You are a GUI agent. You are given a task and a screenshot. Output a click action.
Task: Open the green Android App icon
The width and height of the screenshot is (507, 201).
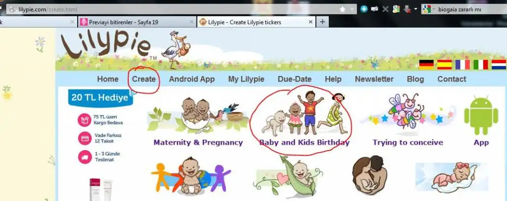[481, 116]
